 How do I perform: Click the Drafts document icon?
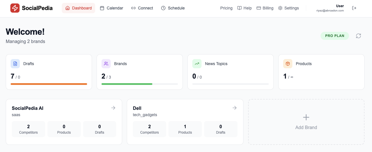click(x=15, y=64)
